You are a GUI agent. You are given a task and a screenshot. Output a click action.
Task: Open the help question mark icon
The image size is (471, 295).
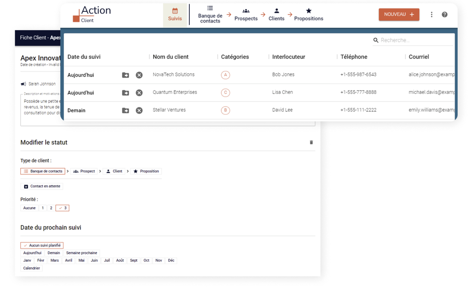pos(445,15)
